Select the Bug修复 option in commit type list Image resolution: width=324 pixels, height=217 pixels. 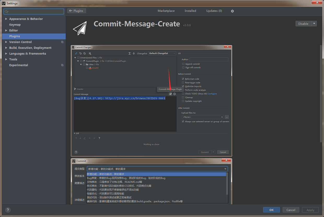157,178
